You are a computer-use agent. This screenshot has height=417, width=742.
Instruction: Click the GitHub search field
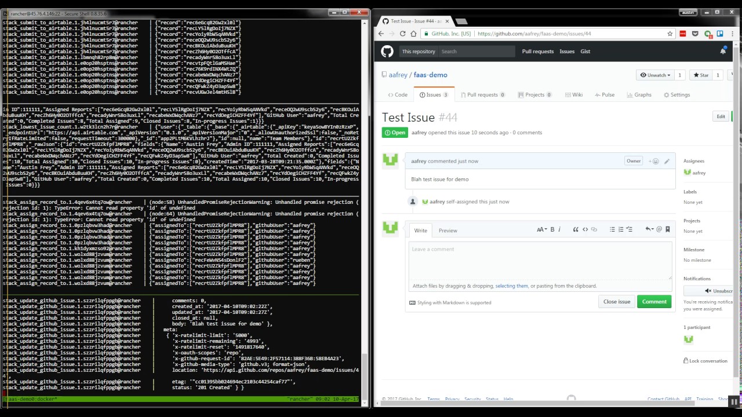click(x=477, y=52)
